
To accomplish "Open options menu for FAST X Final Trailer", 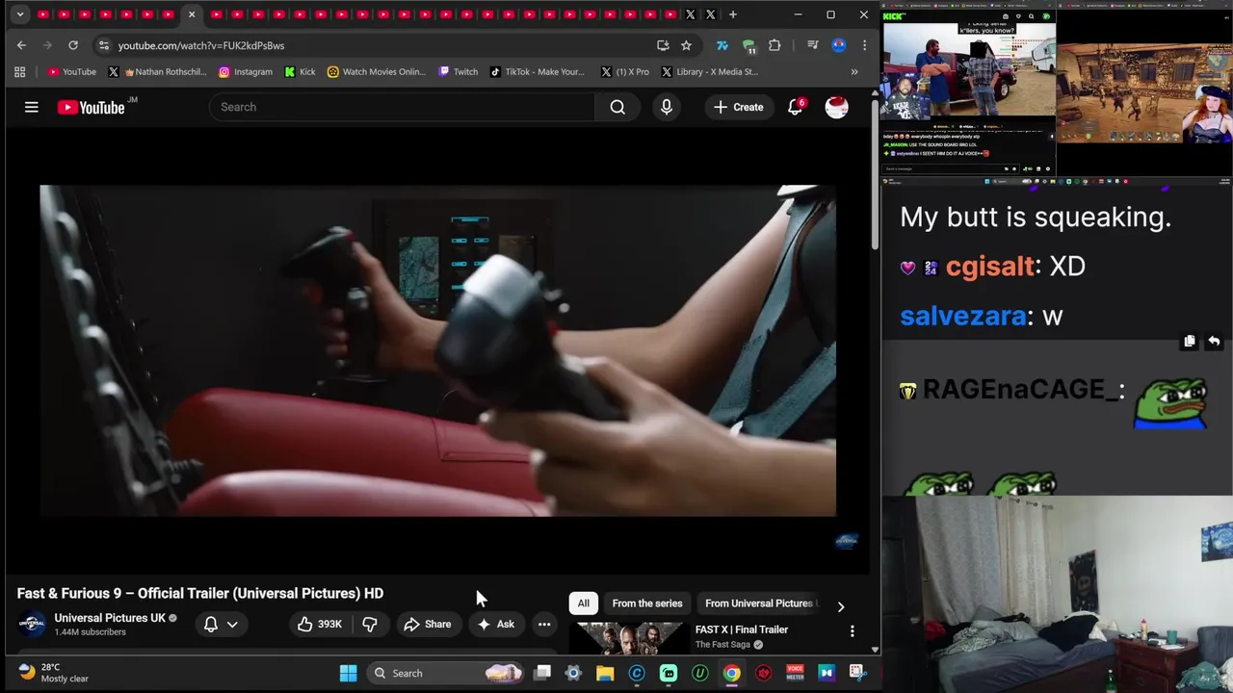I will coord(852,631).
